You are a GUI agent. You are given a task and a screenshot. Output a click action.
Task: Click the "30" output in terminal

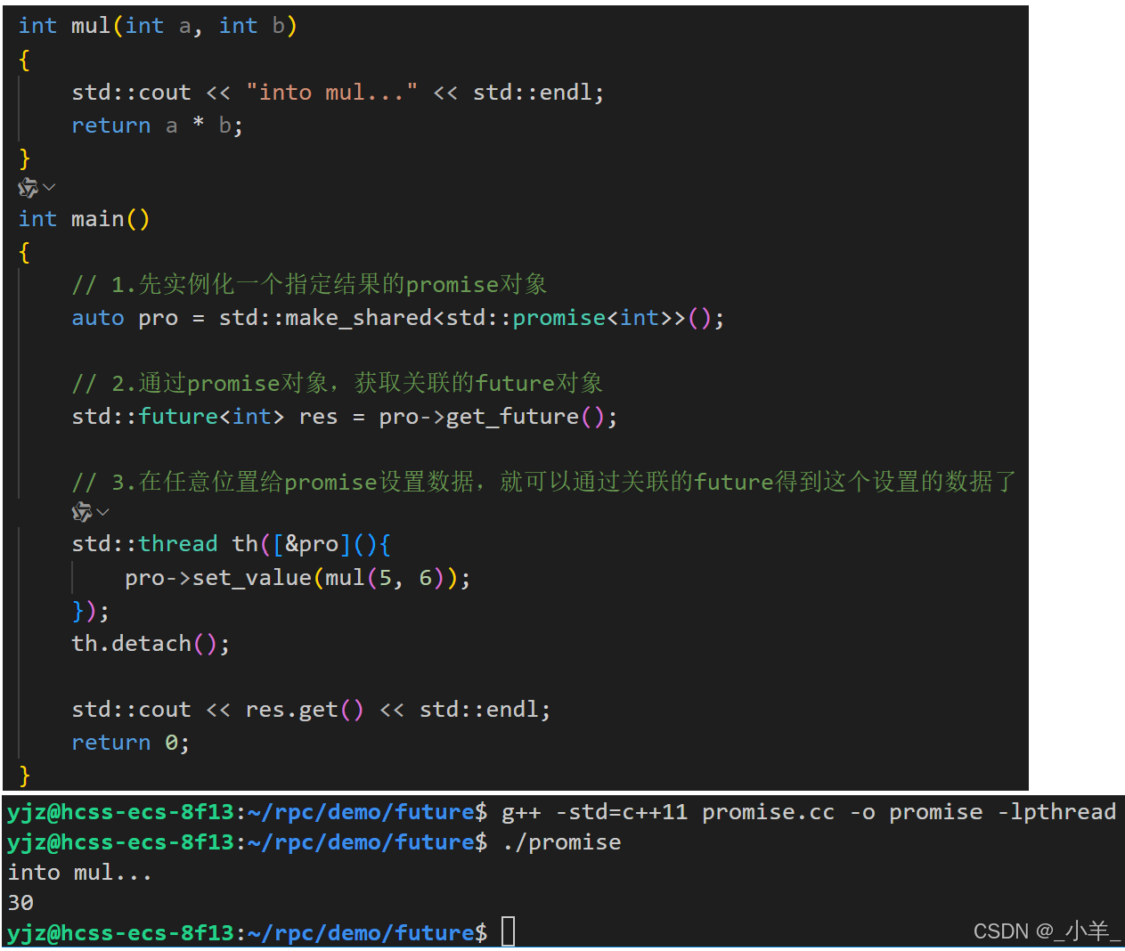click(x=20, y=903)
